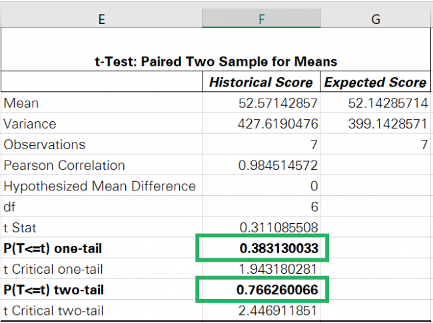Select the t Stat value 0.311085508
Image resolution: width=433 pixels, height=323 pixels.
point(278,227)
